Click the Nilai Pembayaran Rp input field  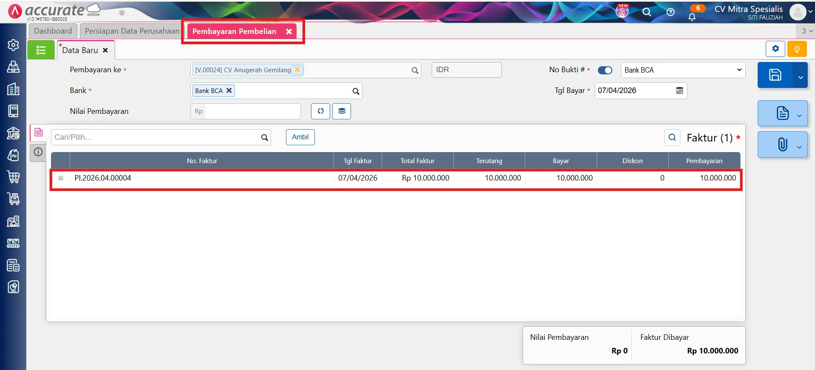pyautogui.click(x=246, y=111)
